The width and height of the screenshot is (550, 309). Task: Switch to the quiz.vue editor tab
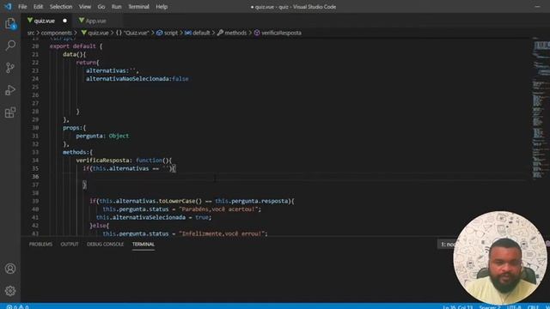pyautogui.click(x=46, y=21)
